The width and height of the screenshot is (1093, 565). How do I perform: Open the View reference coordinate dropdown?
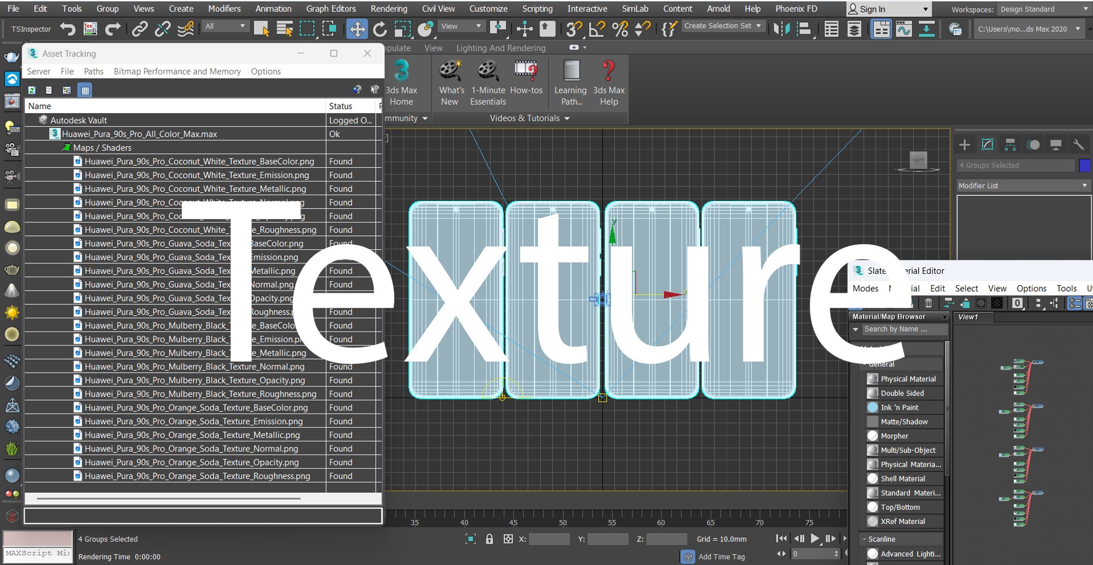[461, 26]
